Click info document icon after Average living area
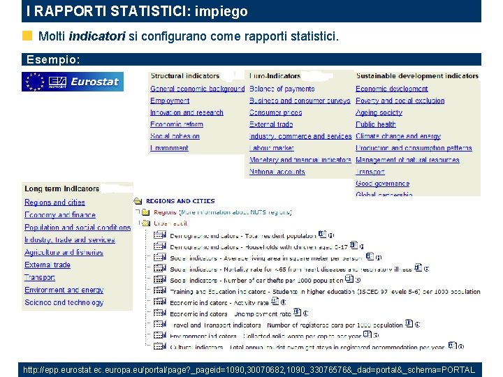Image resolution: width=503 pixels, height=377 pixels. [370, 256]
